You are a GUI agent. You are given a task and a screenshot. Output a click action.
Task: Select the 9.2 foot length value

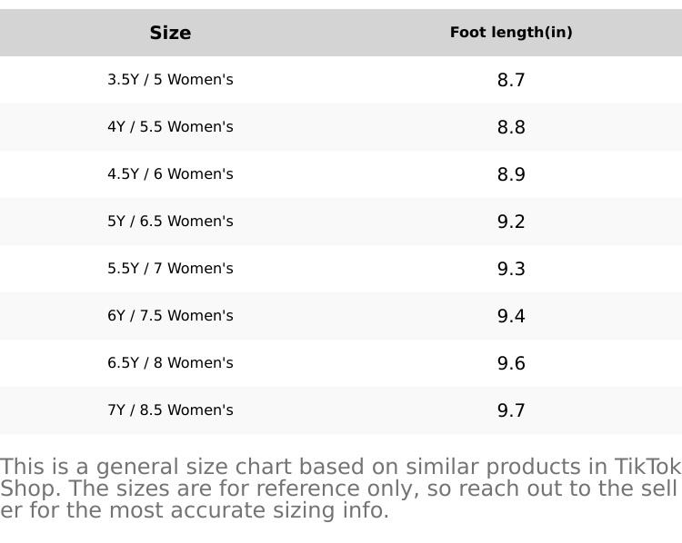pos(511,222)
